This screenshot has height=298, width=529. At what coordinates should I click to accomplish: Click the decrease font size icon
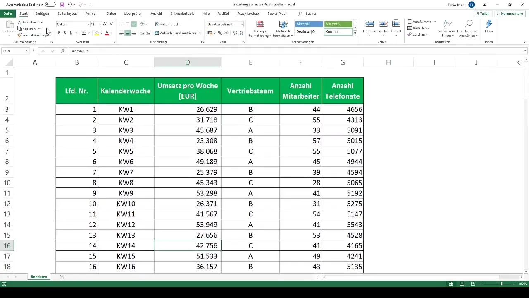111,24
